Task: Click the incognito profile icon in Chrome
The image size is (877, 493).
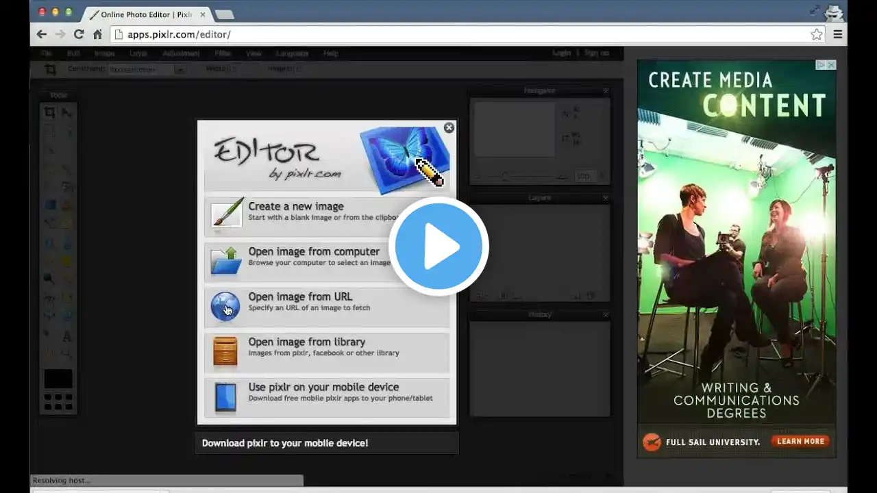Action: point(833,12)
